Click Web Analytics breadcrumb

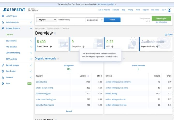click(40, 28)
